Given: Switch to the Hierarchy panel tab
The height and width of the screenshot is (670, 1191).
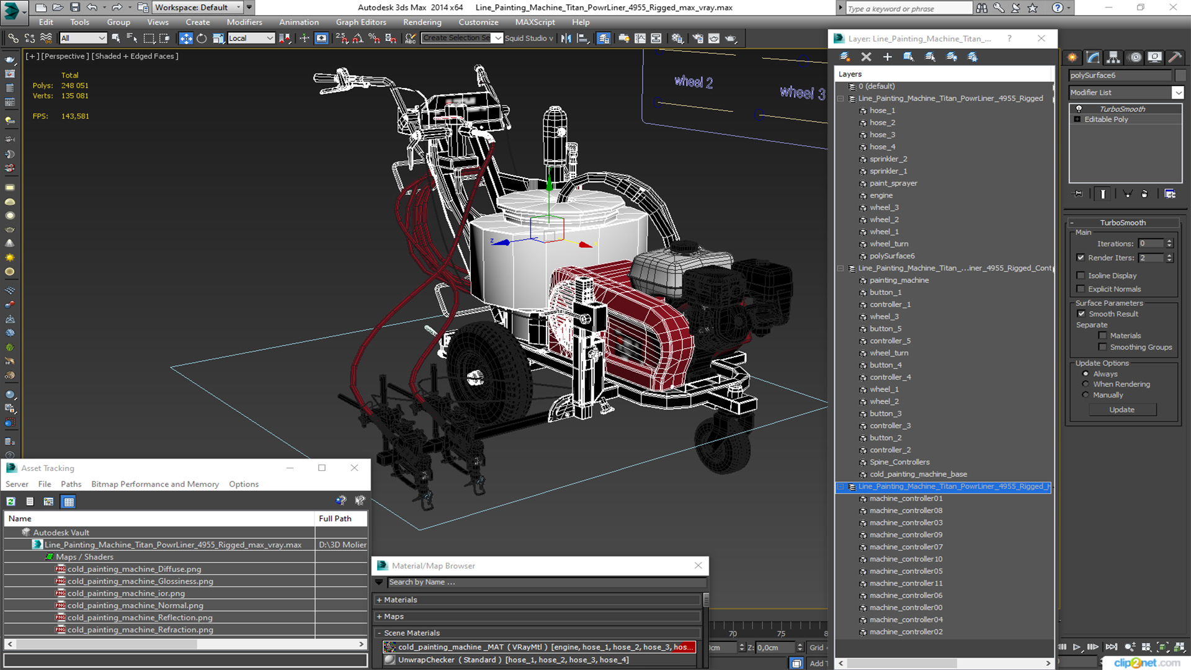Looking at the screenshot, I should click(1113, 57).
